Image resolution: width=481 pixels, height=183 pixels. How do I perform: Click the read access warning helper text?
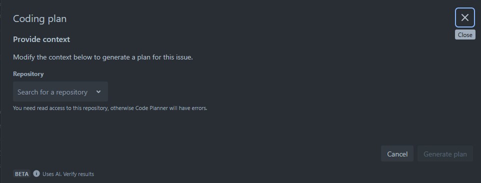pyautogui.click(x=110, y=108)
